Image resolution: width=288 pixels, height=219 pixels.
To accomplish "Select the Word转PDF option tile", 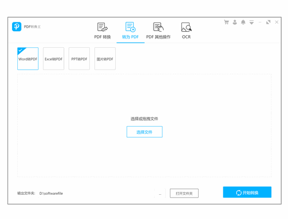I will pos(28,59).
